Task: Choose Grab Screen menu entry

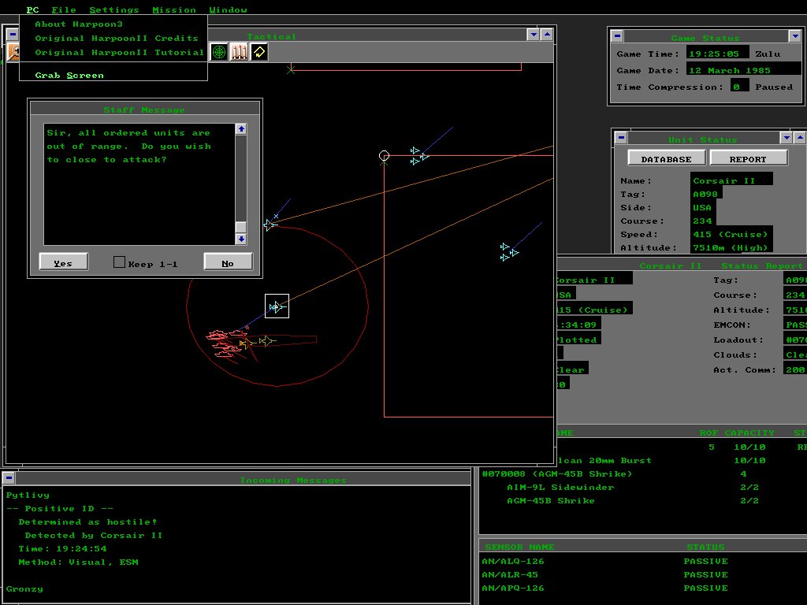Action: point(113,75)
